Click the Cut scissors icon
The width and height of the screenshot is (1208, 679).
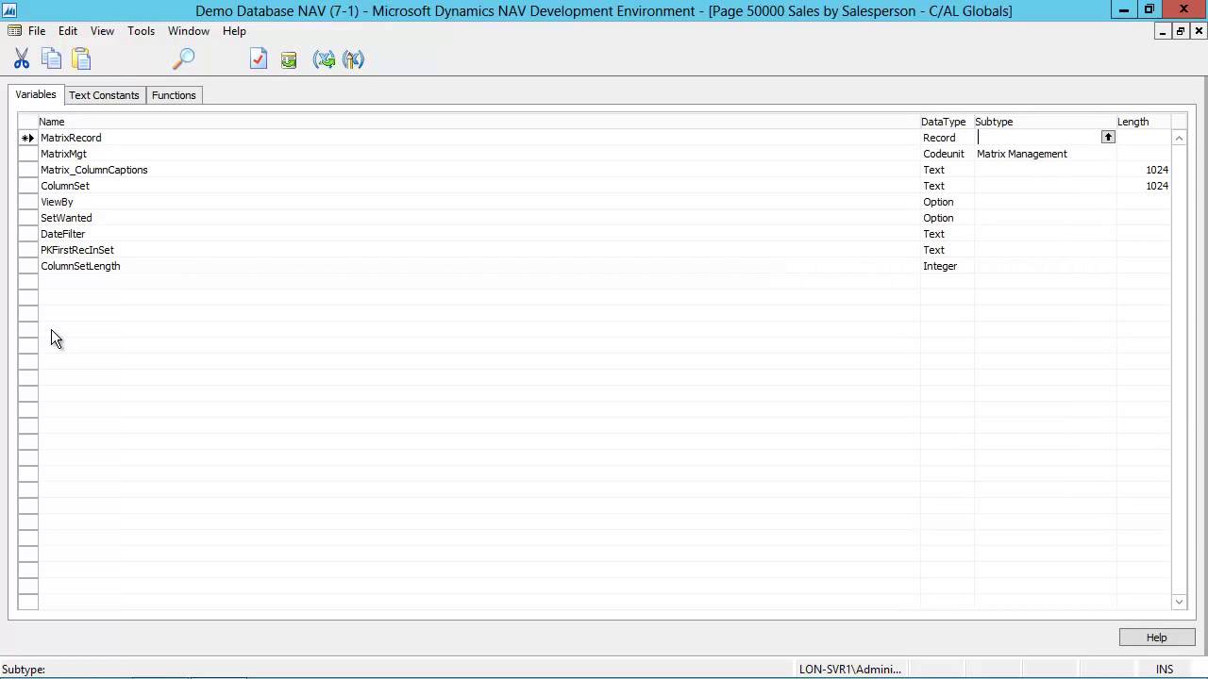coord(21,59)
